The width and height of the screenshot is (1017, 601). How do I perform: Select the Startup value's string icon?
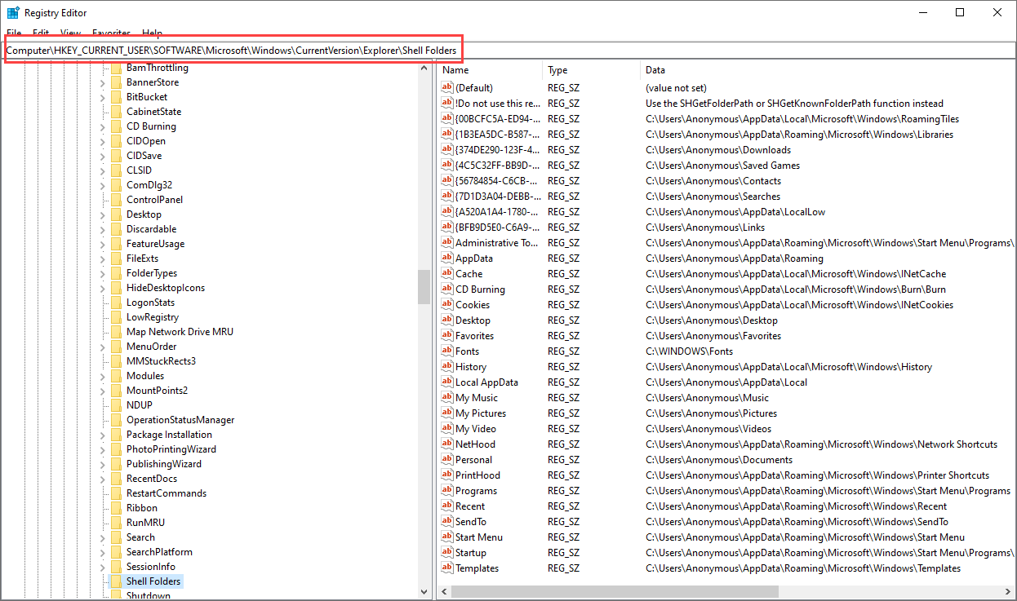(x=447, y=552)
